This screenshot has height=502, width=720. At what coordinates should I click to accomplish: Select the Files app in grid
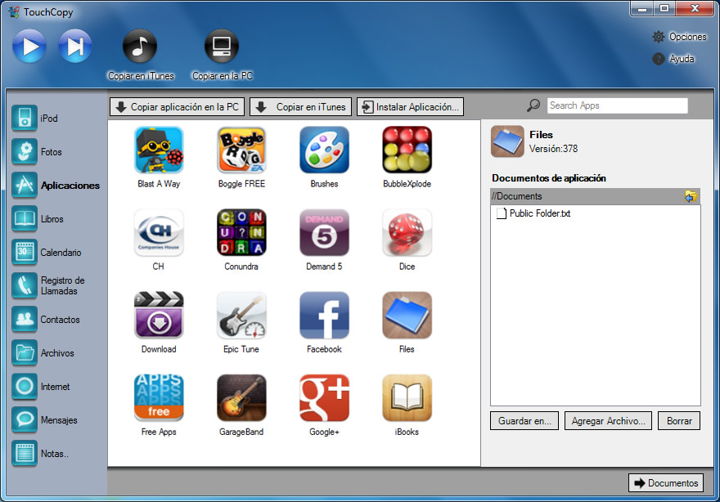[x=407, y=323]
